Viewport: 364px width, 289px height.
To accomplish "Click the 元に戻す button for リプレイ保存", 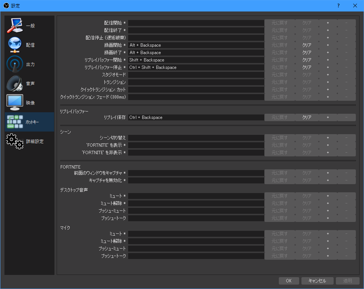I will click(280, 117).
